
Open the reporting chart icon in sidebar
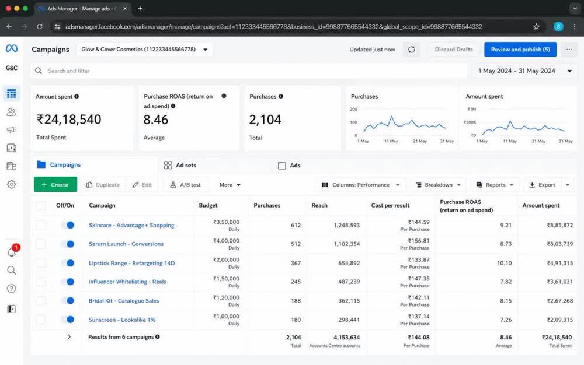point(12,148)
